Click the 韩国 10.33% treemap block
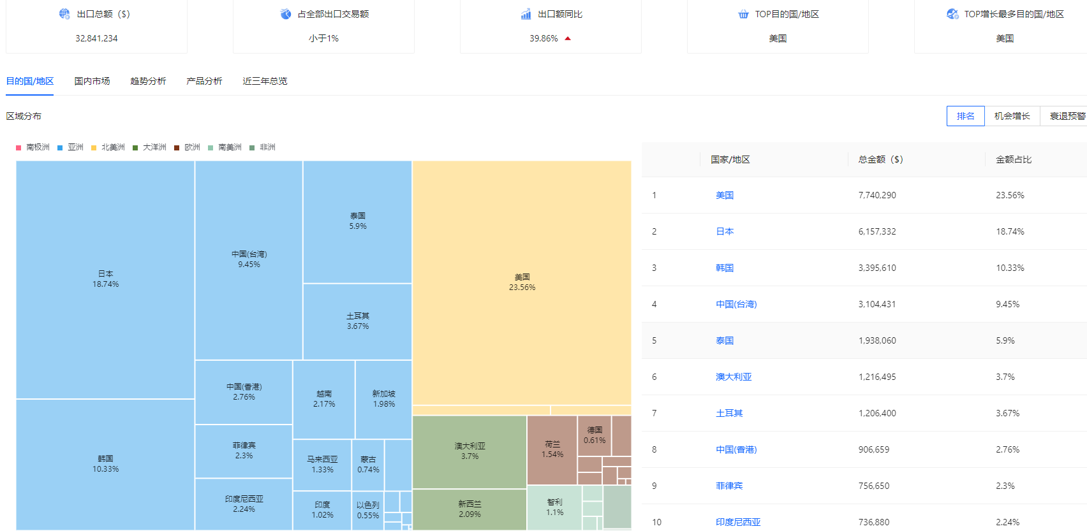This screenshot has height=531, width=1087. tap(105, 464)
